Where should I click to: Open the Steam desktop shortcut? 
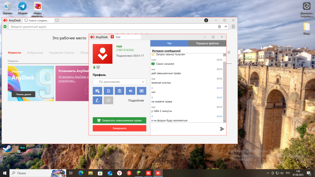[x=7, y=150]
